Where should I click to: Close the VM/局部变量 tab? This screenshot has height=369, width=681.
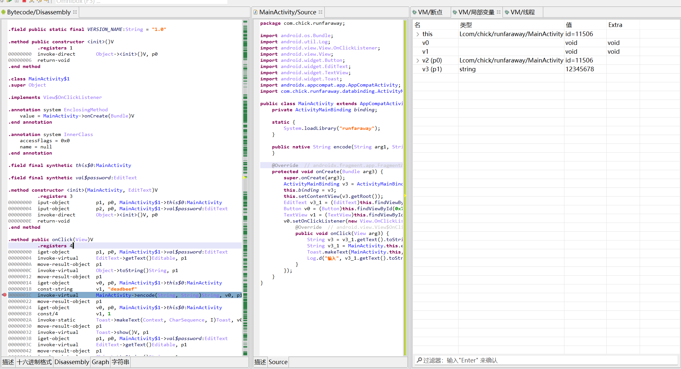pyautogui.click(x=499, y=12)
